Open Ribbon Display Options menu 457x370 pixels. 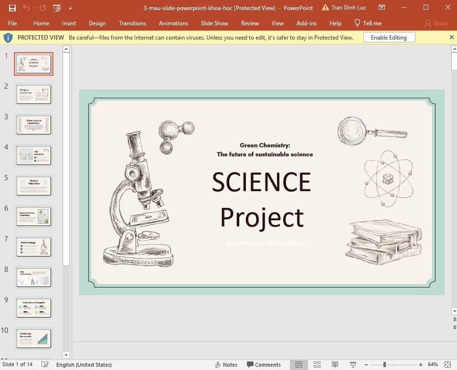click(x=382, y=8)
